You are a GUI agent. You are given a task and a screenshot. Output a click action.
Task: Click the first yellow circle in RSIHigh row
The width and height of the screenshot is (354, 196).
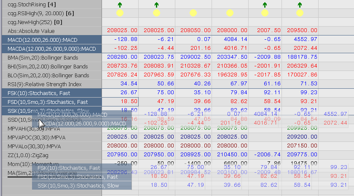click(x=120, y=13)
